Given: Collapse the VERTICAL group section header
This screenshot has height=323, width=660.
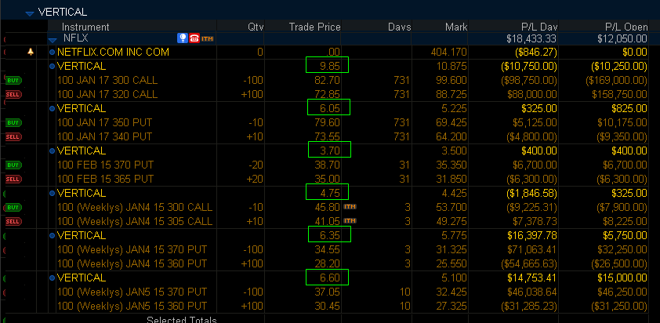Looking at the screenshot, I should coord(29,13).
